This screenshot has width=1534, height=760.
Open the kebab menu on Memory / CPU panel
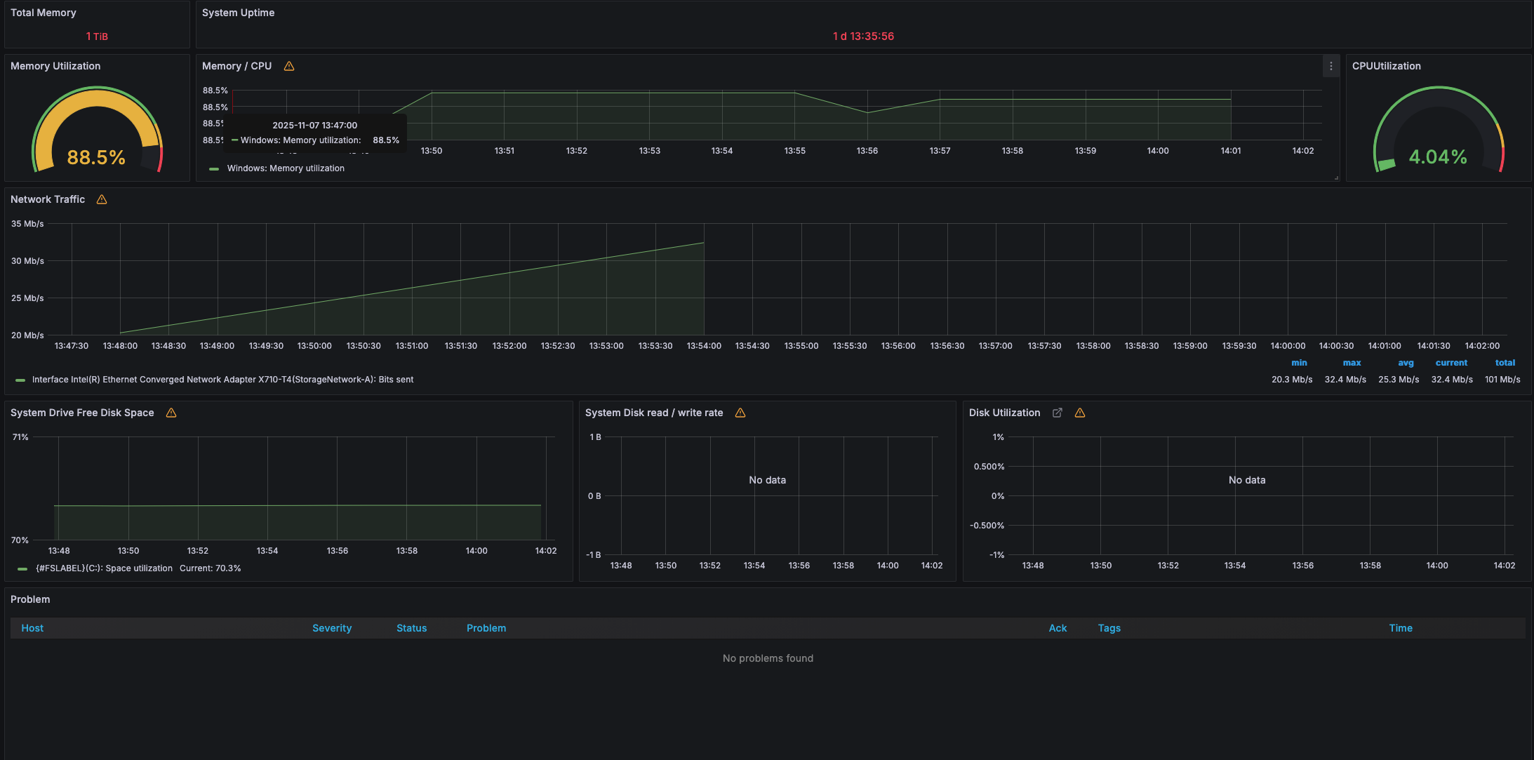tap(1330, 66)
